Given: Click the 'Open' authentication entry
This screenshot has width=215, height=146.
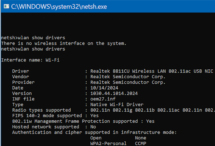Looking at the screenshot, I should (x=96, y=138).
